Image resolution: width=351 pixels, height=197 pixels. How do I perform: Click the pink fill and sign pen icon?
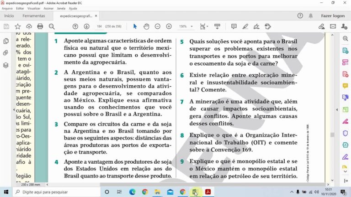(x=345, y=121)
